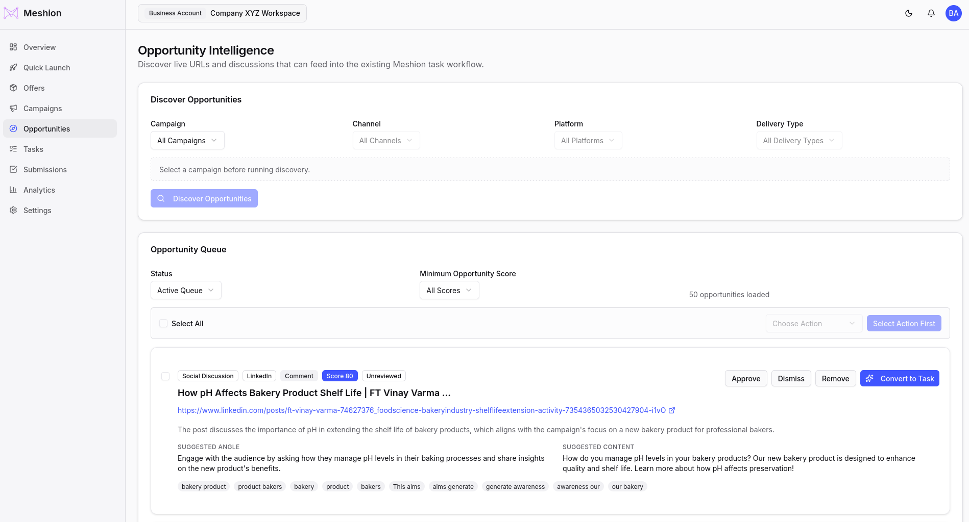This screenshot has height=522, width=969.
Task: Click the Company XYZ Workspace switcher
Action: tap(222, 13)
